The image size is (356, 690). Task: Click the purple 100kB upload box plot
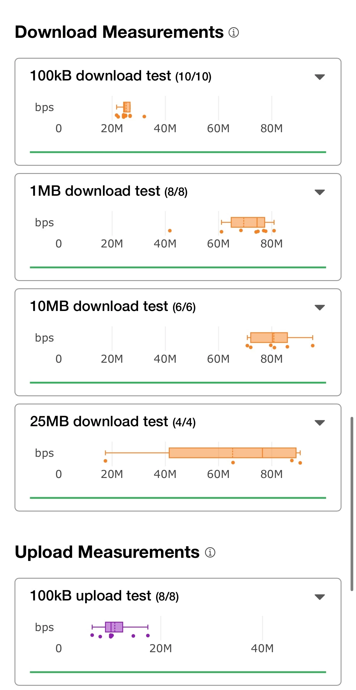(114, 627)
